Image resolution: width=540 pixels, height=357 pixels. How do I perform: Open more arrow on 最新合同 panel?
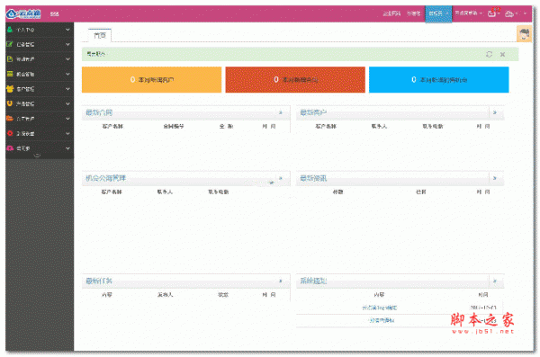(x=281, y=112)
